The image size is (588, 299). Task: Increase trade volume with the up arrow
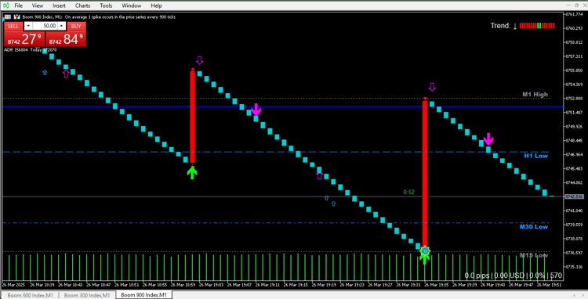click(x=62, y=26)
